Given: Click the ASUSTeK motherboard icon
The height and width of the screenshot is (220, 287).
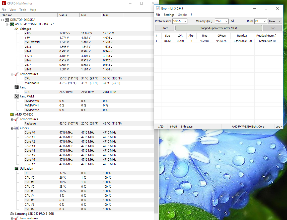Looking at the screenshot, I should [12, 24].
